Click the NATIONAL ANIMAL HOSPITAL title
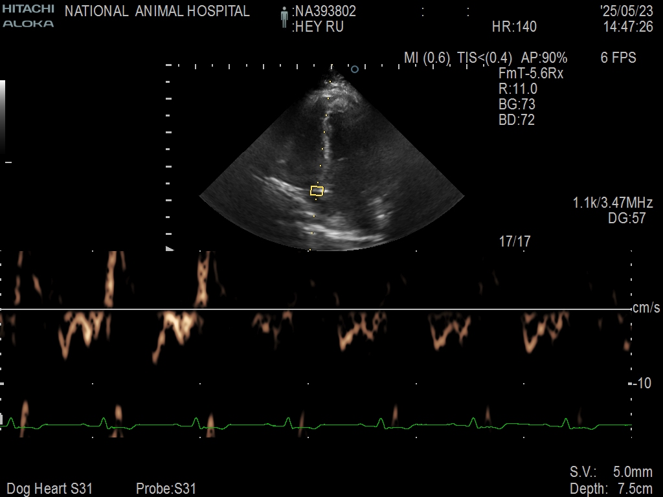 pyautogui.click(x=157, y=11)
